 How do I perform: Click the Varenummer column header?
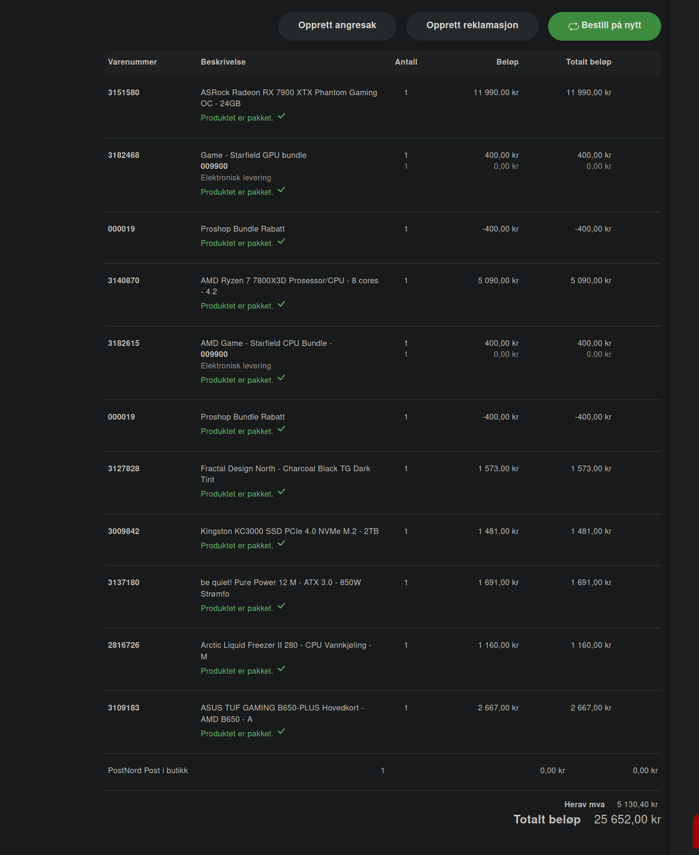point(133,62)
